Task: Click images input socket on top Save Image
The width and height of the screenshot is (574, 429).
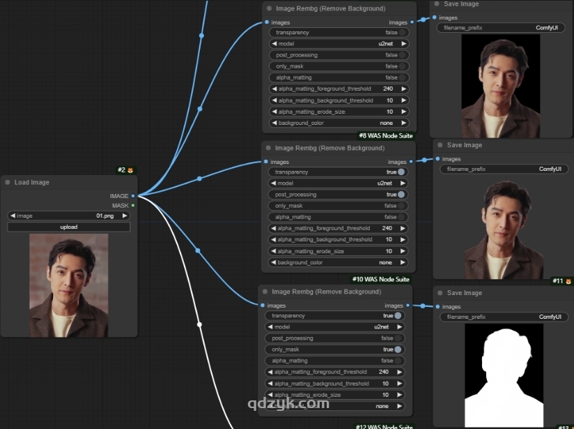Action: pyautogui.click(x=434, y=17)
